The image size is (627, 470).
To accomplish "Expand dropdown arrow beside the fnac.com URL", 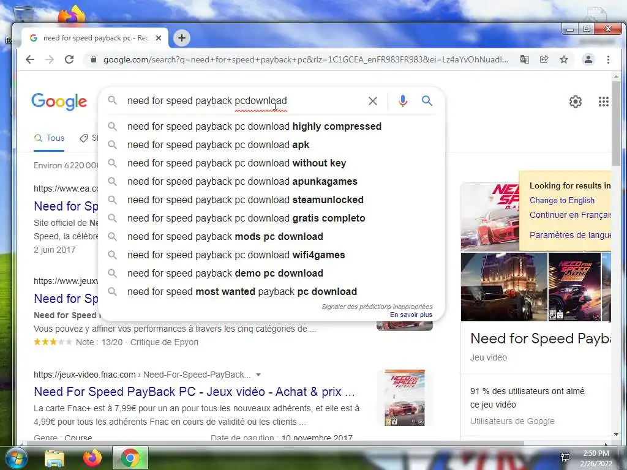I will tap(258, 375).
